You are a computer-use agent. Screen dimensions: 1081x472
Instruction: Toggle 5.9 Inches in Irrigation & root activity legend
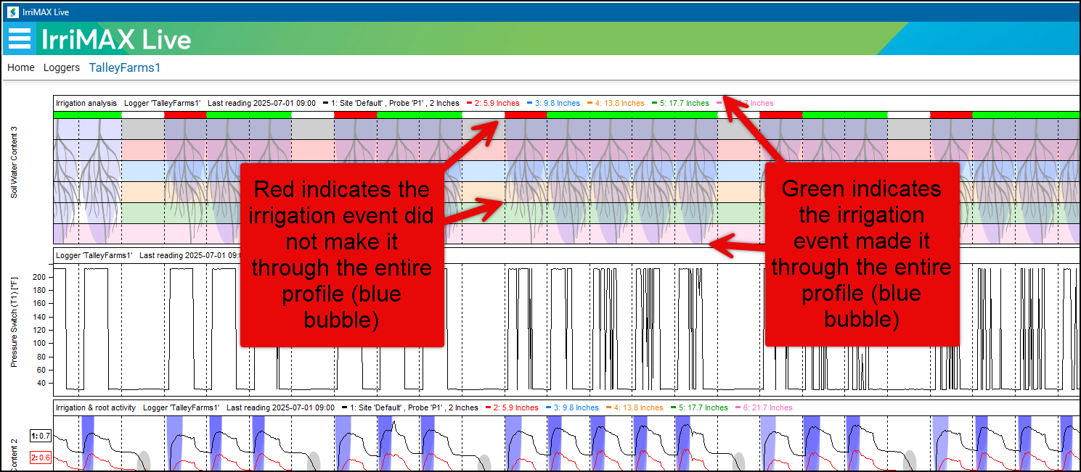click(x=517, y=407)
